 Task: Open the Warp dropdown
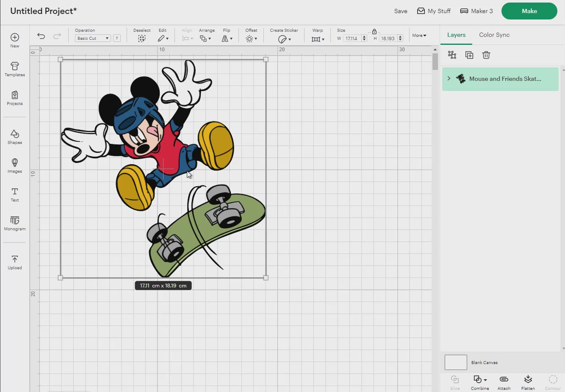[x=318, y=39]
